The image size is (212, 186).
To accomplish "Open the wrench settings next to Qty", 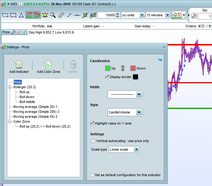I will pos(194,16).
